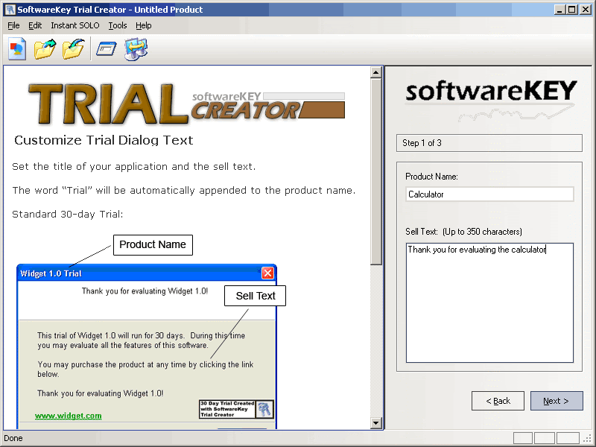
Task: Click the Standard 30-day Trial: text
Action: coord(68,215)
